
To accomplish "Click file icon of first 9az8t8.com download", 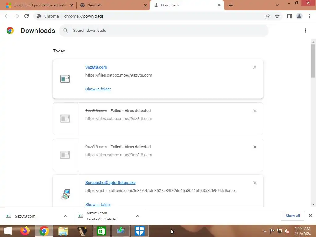I will 65,79.
